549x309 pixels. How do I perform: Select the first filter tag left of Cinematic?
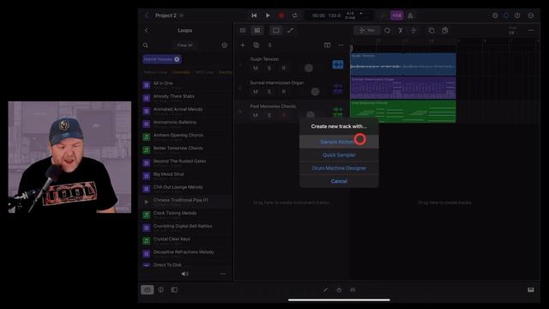(x=155, y=72)
